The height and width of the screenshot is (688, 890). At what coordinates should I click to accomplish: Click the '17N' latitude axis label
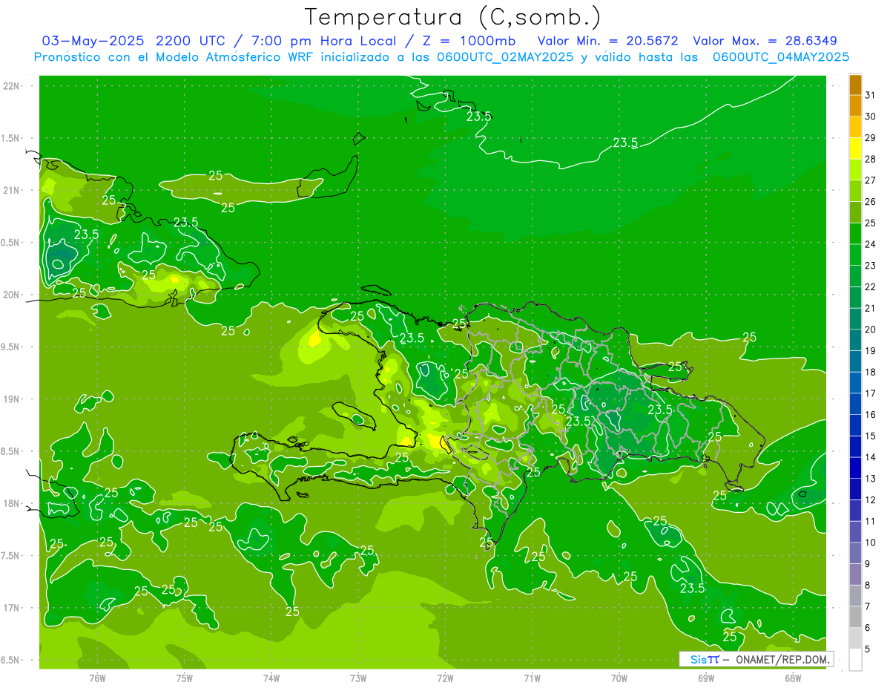pos(13,609)
